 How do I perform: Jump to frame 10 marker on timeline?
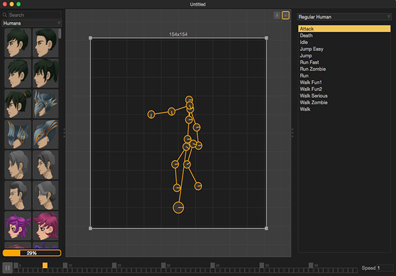(x=65, y=265)
